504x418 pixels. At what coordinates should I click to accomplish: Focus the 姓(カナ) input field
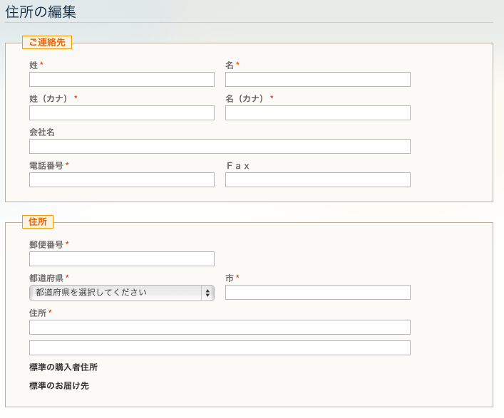pyautogui.click(x=121, y=113)
